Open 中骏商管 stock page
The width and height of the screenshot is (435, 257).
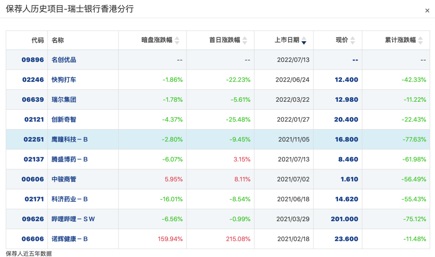64,179
